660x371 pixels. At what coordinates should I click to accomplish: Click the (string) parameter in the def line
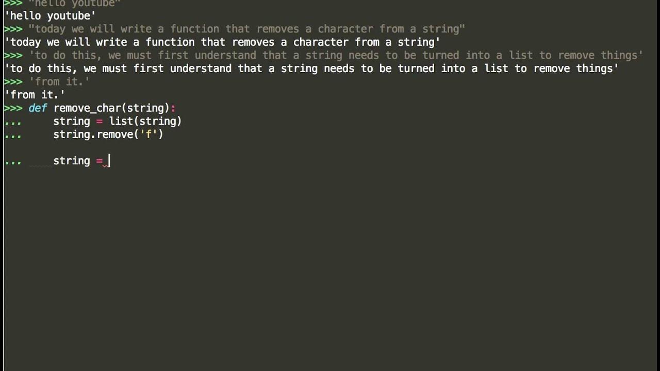(x=145, y=108)
